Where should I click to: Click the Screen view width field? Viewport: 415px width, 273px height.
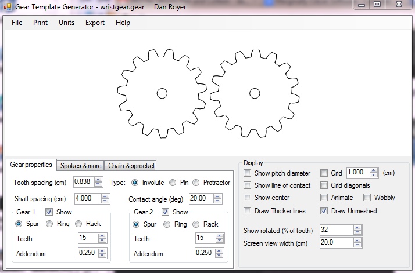coord(337,243)
